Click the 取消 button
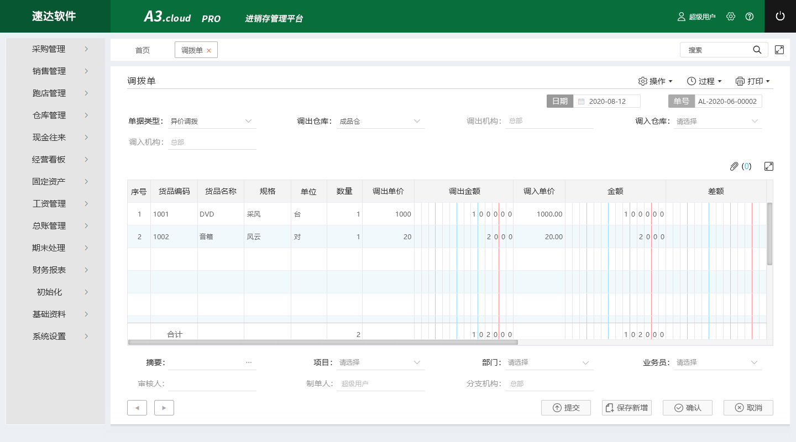796x442 pixels. [748, 408]
